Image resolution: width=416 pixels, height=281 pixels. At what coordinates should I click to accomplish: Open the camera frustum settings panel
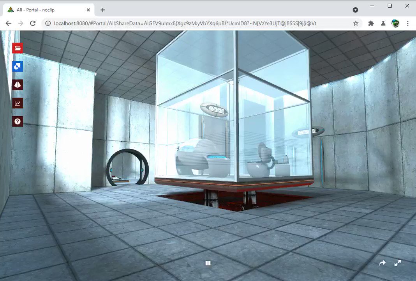tap(18, 85)
